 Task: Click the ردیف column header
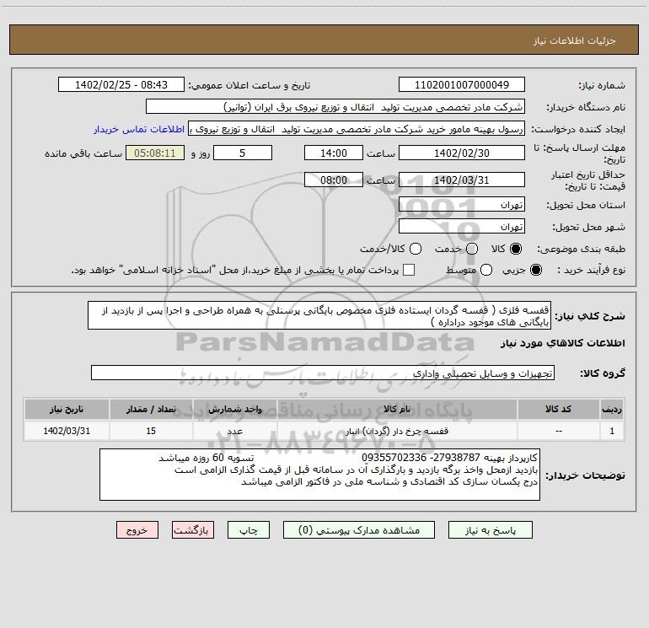click(x=612, y=409)
